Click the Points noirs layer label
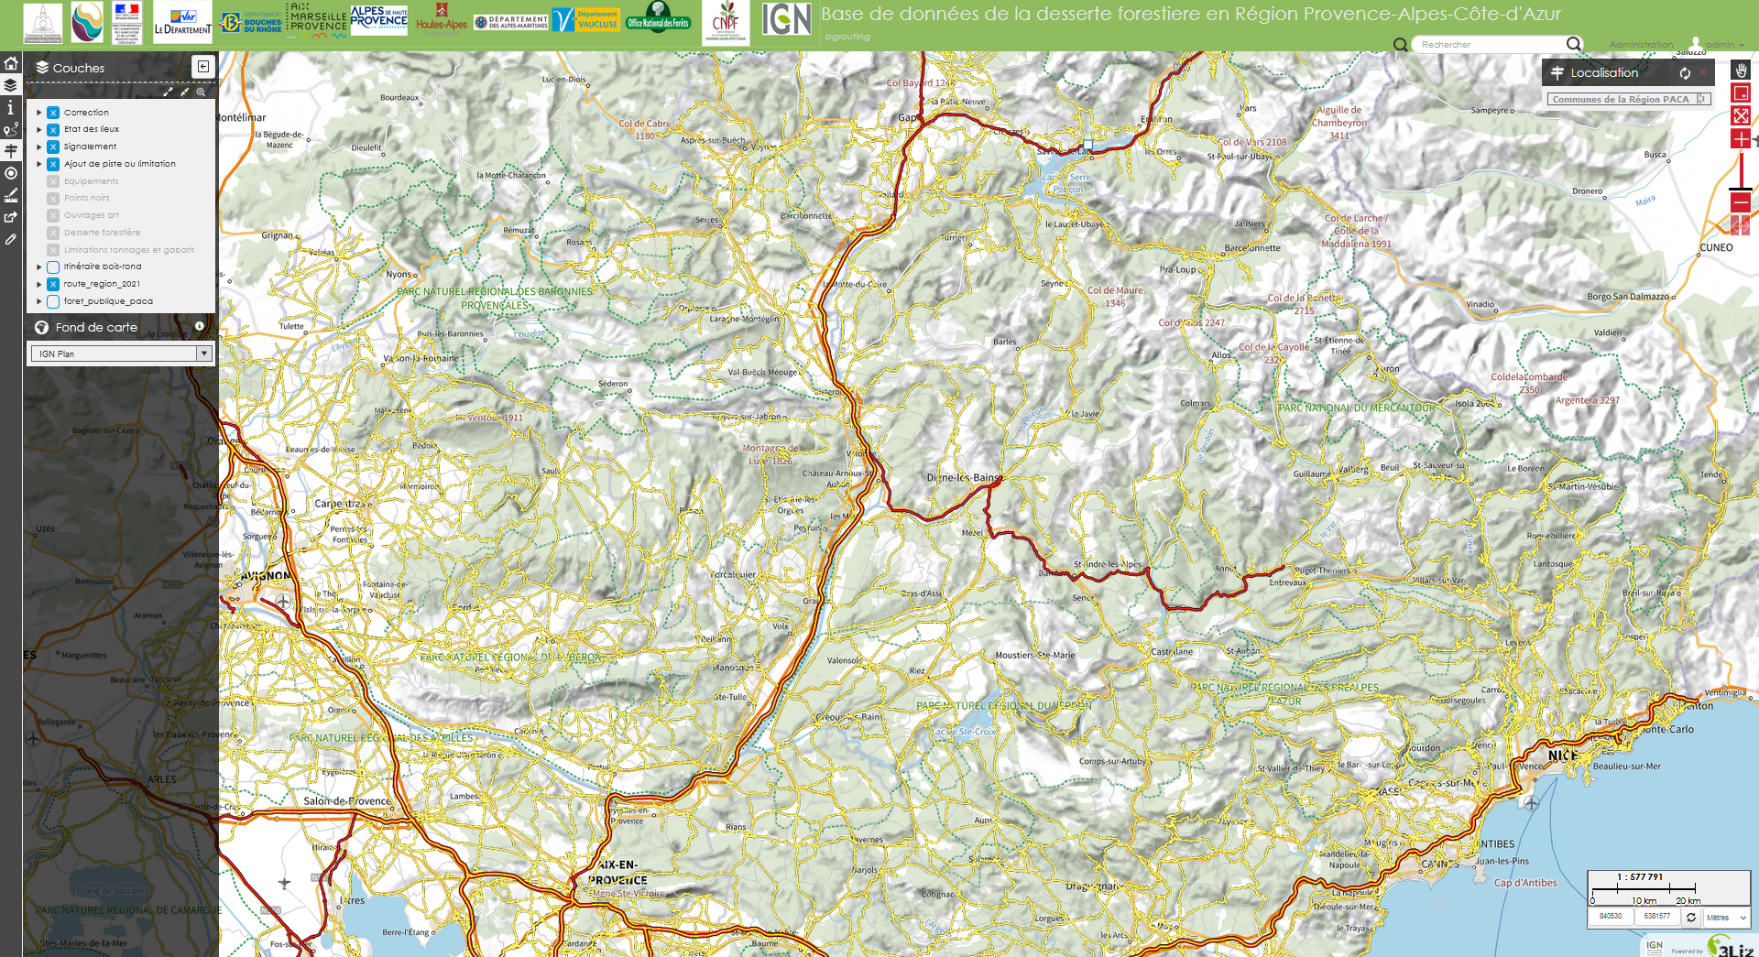This screenshot has width=1759, height=957. click(x=87, y=198)
